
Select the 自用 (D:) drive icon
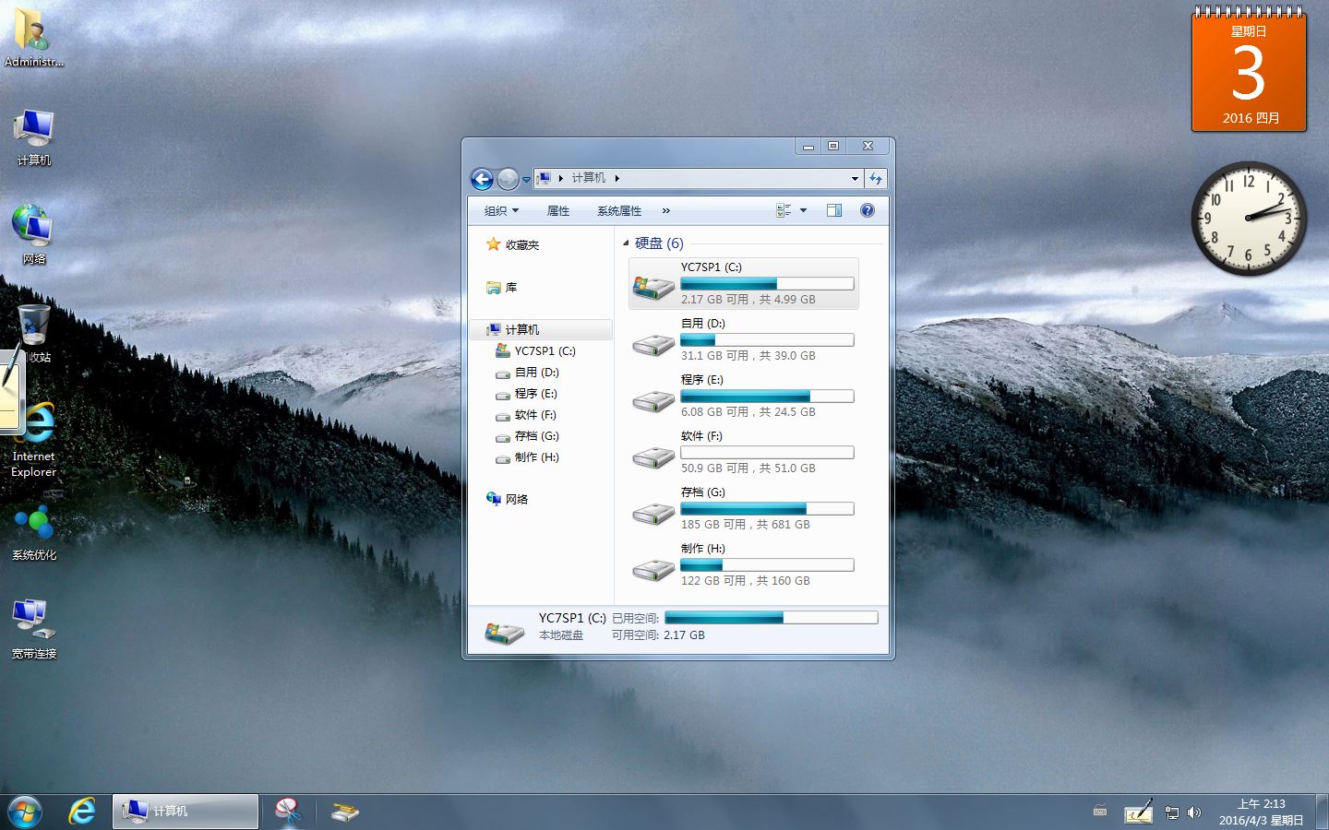(x=653, y=345)
